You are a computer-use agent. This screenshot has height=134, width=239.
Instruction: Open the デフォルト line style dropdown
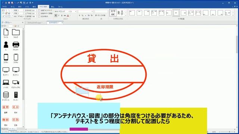pyautogui.click(x=24, y=16)
